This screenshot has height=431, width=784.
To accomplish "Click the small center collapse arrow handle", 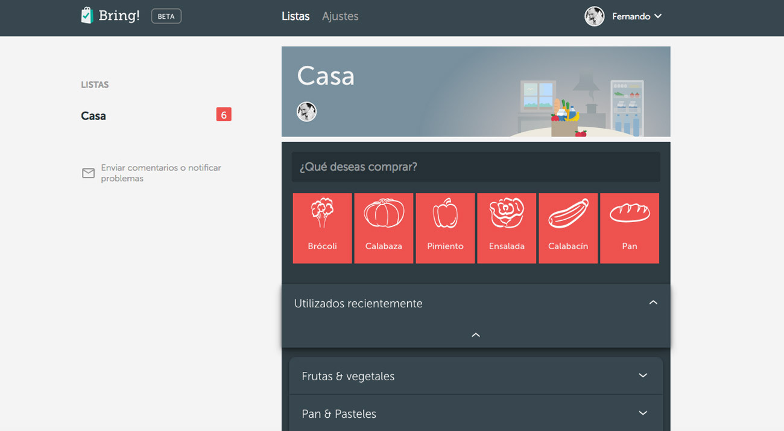I will tap(476, 335).
